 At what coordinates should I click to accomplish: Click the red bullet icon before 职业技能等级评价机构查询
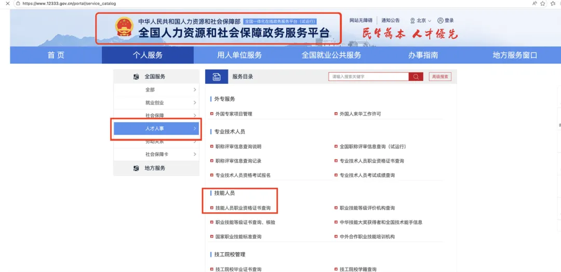(x=336, y=208)
